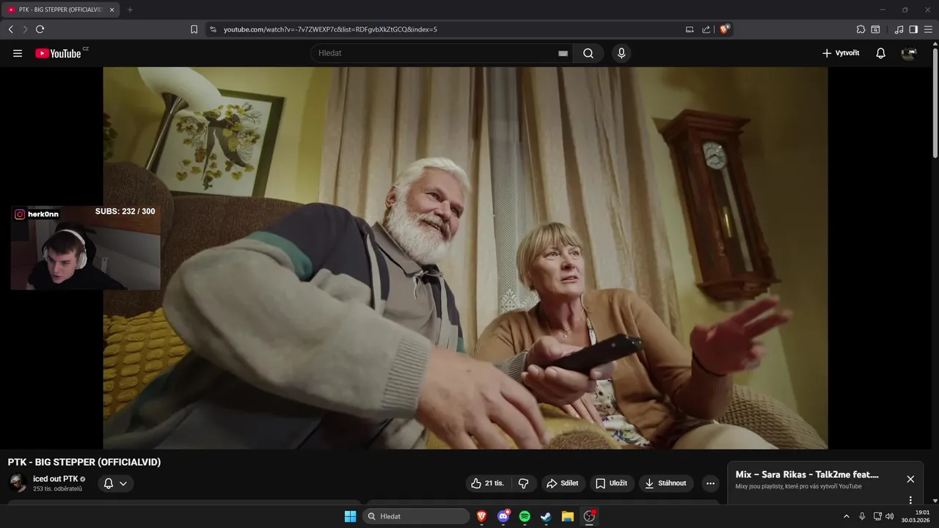Click the address bar URL

[330, 29]
